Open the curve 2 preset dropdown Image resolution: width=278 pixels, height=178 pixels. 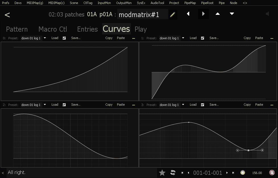[45, 105]
